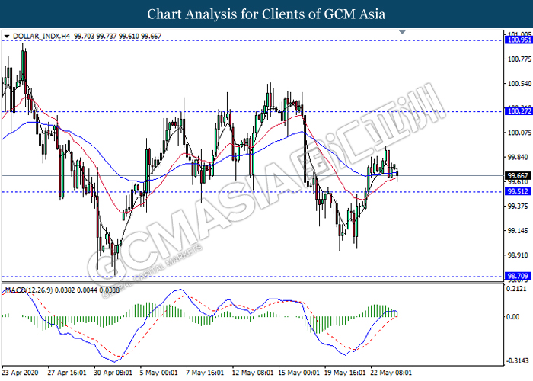Click the 99.145 price axis value
Screen dimensions: 533x381
point(518,231)
